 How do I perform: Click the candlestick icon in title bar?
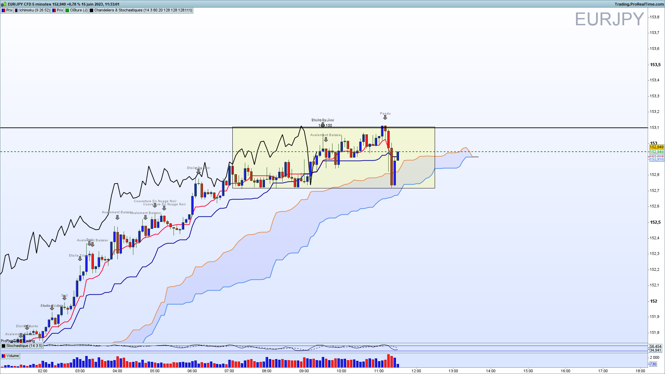pyautogui.click(x=4, y=4)
